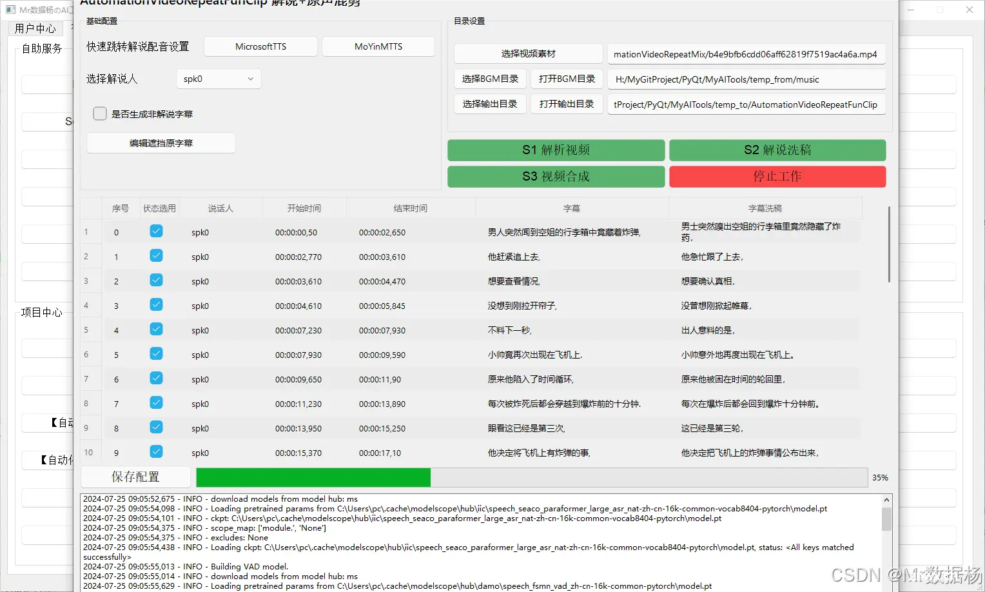Screen dimensions: 985x592
Task: Click the log panel scrollbar up arrow
Action: coord(886,500)
